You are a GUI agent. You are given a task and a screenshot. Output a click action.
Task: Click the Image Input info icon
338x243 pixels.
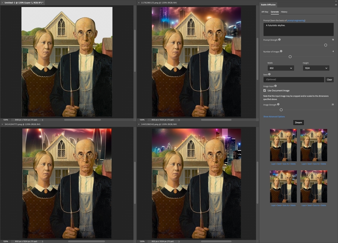(x=275, y=86)
